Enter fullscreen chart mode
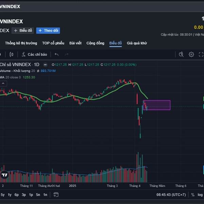Viewport: 204px width, 204px height. (201, 54)
